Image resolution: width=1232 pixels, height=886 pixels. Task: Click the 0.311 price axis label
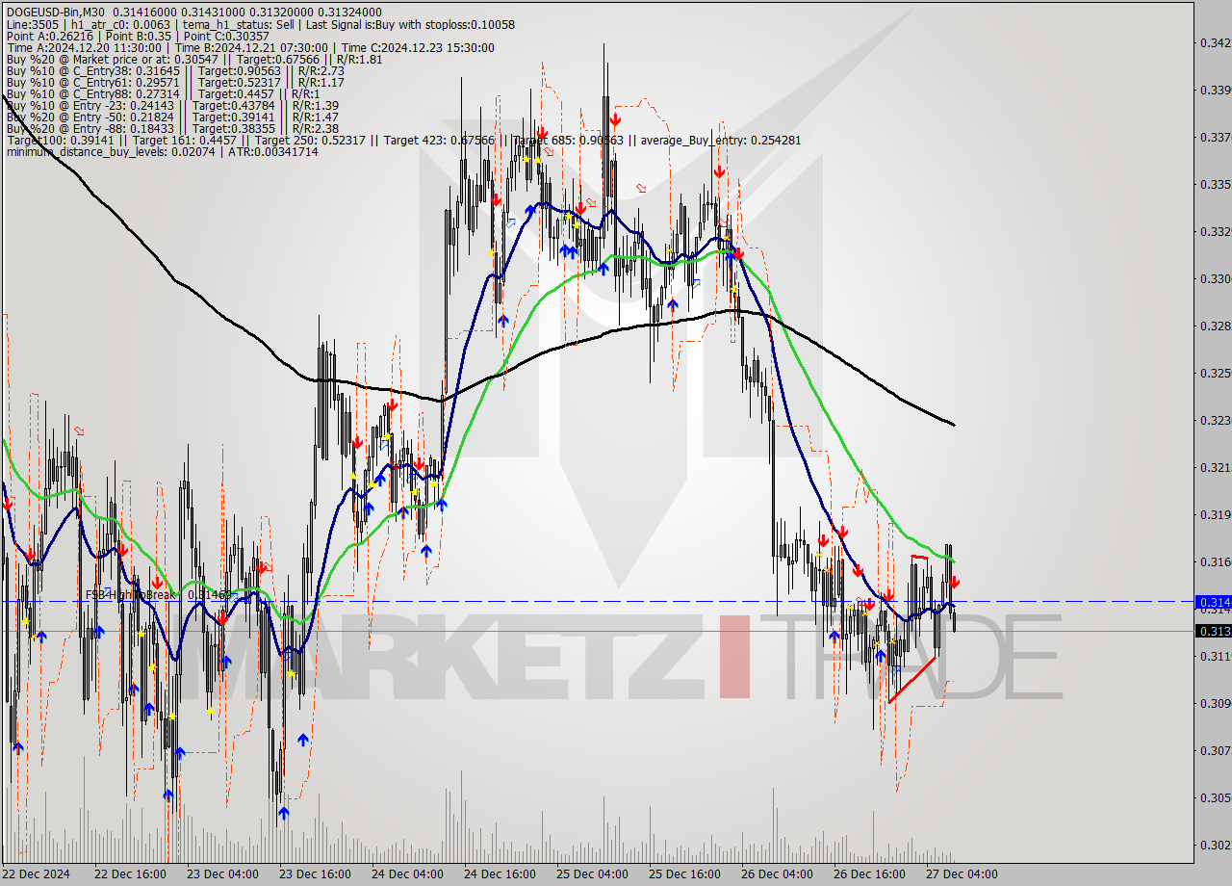1215,656
